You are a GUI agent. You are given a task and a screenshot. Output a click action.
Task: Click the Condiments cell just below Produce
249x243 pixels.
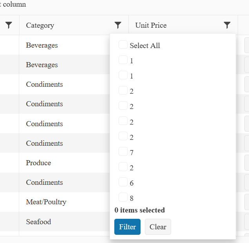click(x=44, y=182)
